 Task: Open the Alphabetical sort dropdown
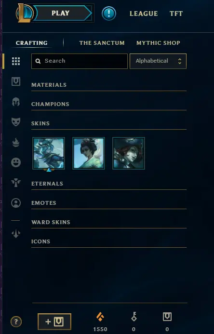click(x=158, y=61)
